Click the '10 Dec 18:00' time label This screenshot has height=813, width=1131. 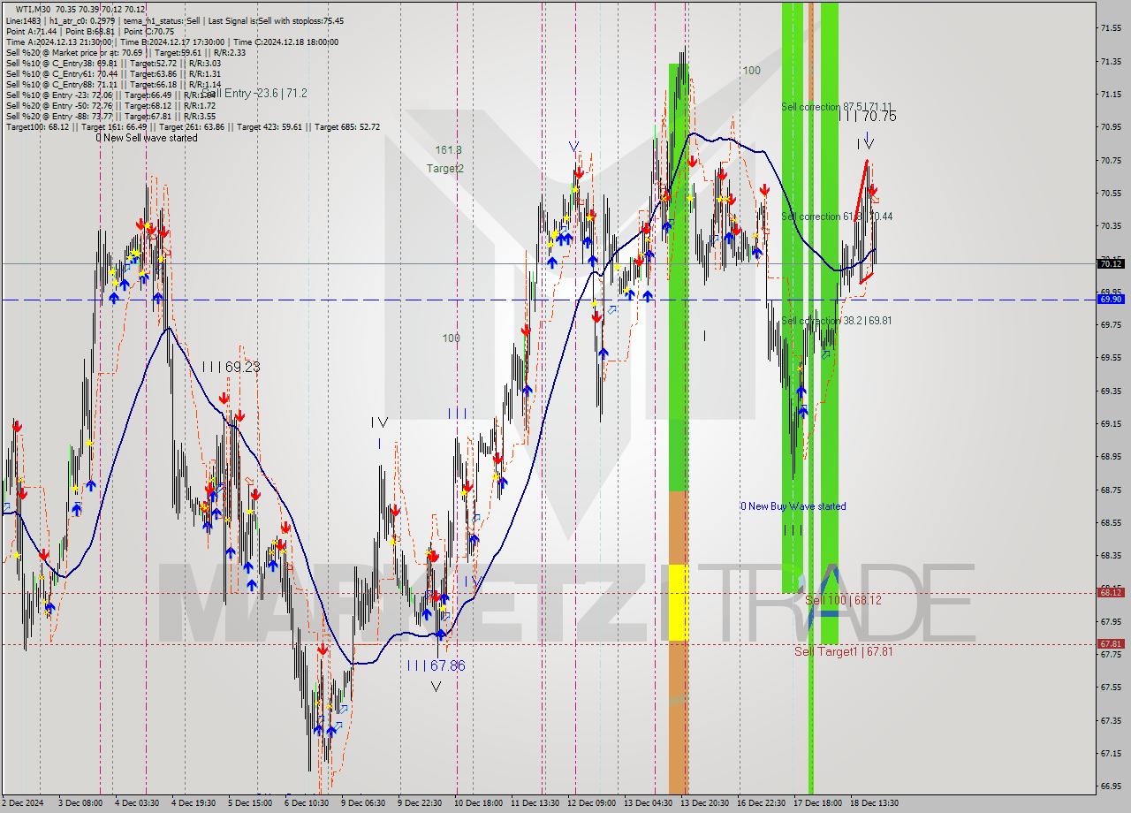click(478, 803)
